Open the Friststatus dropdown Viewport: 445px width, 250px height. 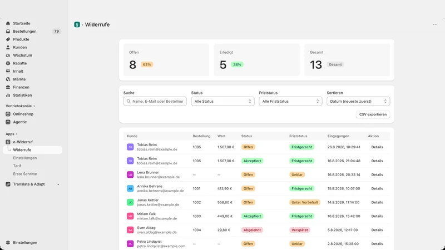point(290,101)
